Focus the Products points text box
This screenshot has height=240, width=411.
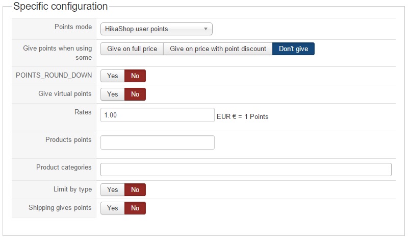(157, 142)
